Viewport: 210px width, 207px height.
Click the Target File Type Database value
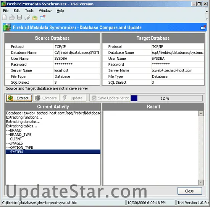(x=178, y=76)
